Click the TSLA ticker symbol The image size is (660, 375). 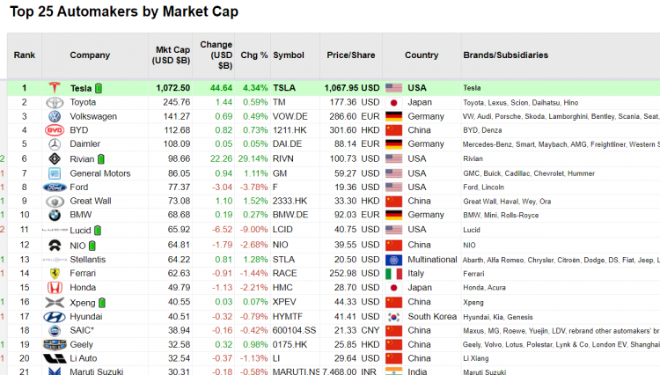[x=284, y=88]
